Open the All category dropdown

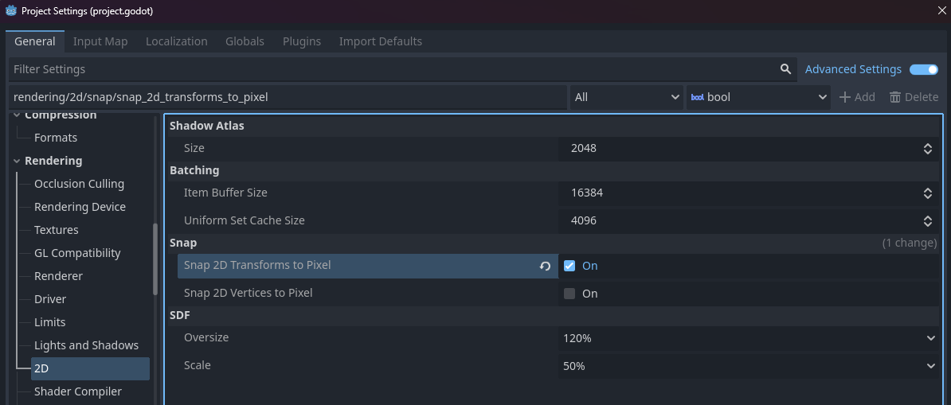[x=627, y=97]
